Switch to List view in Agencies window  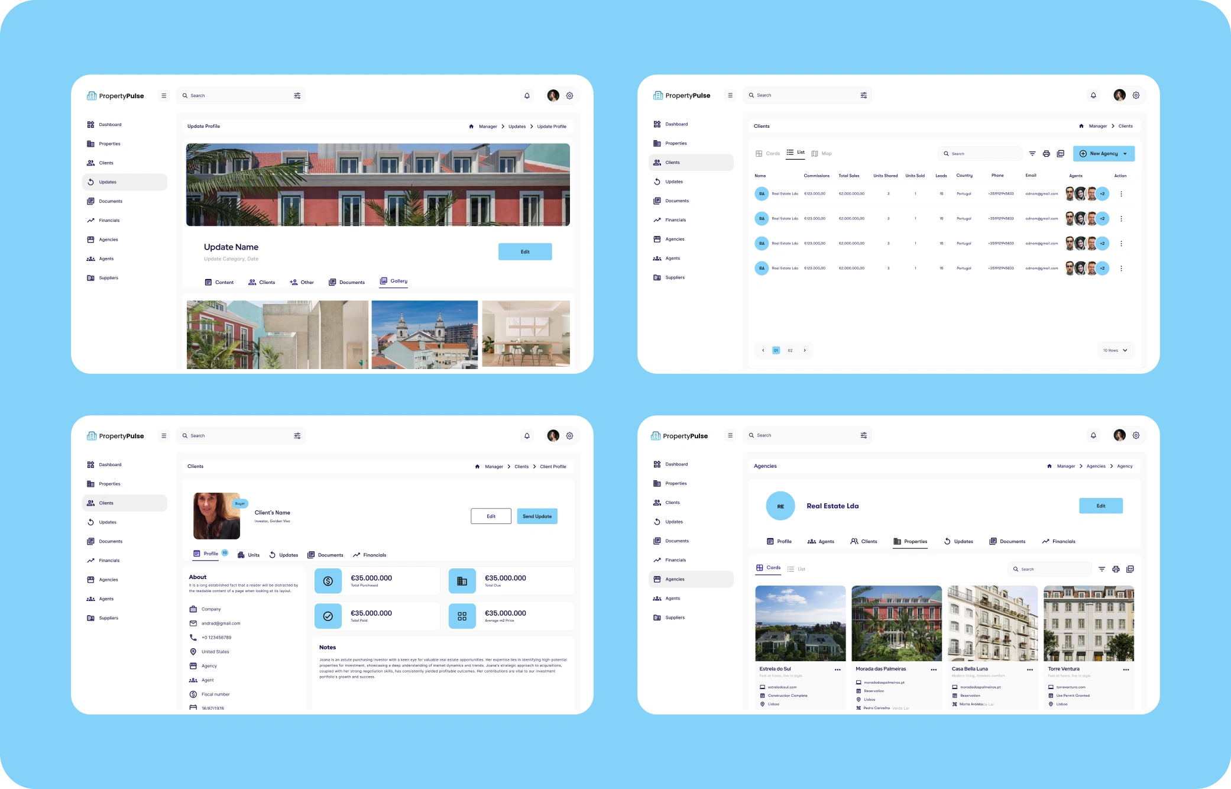(x=796, y=569)
